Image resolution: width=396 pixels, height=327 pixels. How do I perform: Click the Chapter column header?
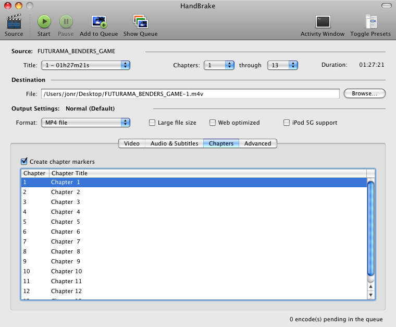35,173
